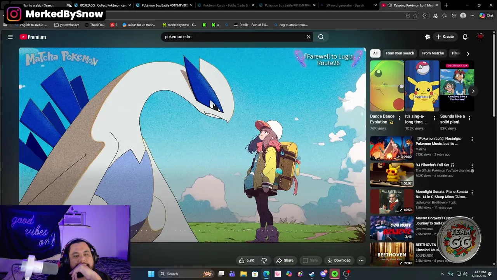Image resolution: width=497 pixels, height=280 pixels.
Task: Switch to first Pokémon Box Battle tab
Action: point(164,5)
